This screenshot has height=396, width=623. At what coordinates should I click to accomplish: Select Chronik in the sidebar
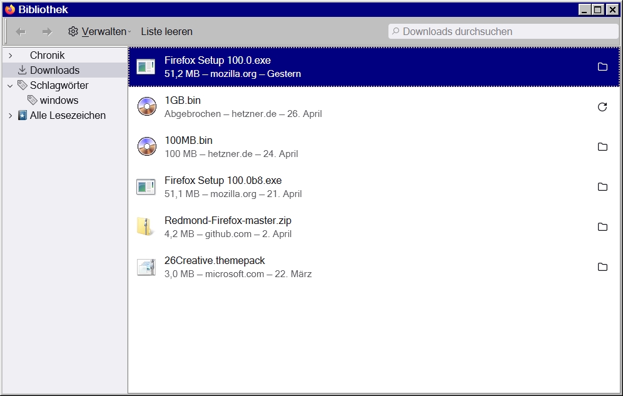coord(48,55)
